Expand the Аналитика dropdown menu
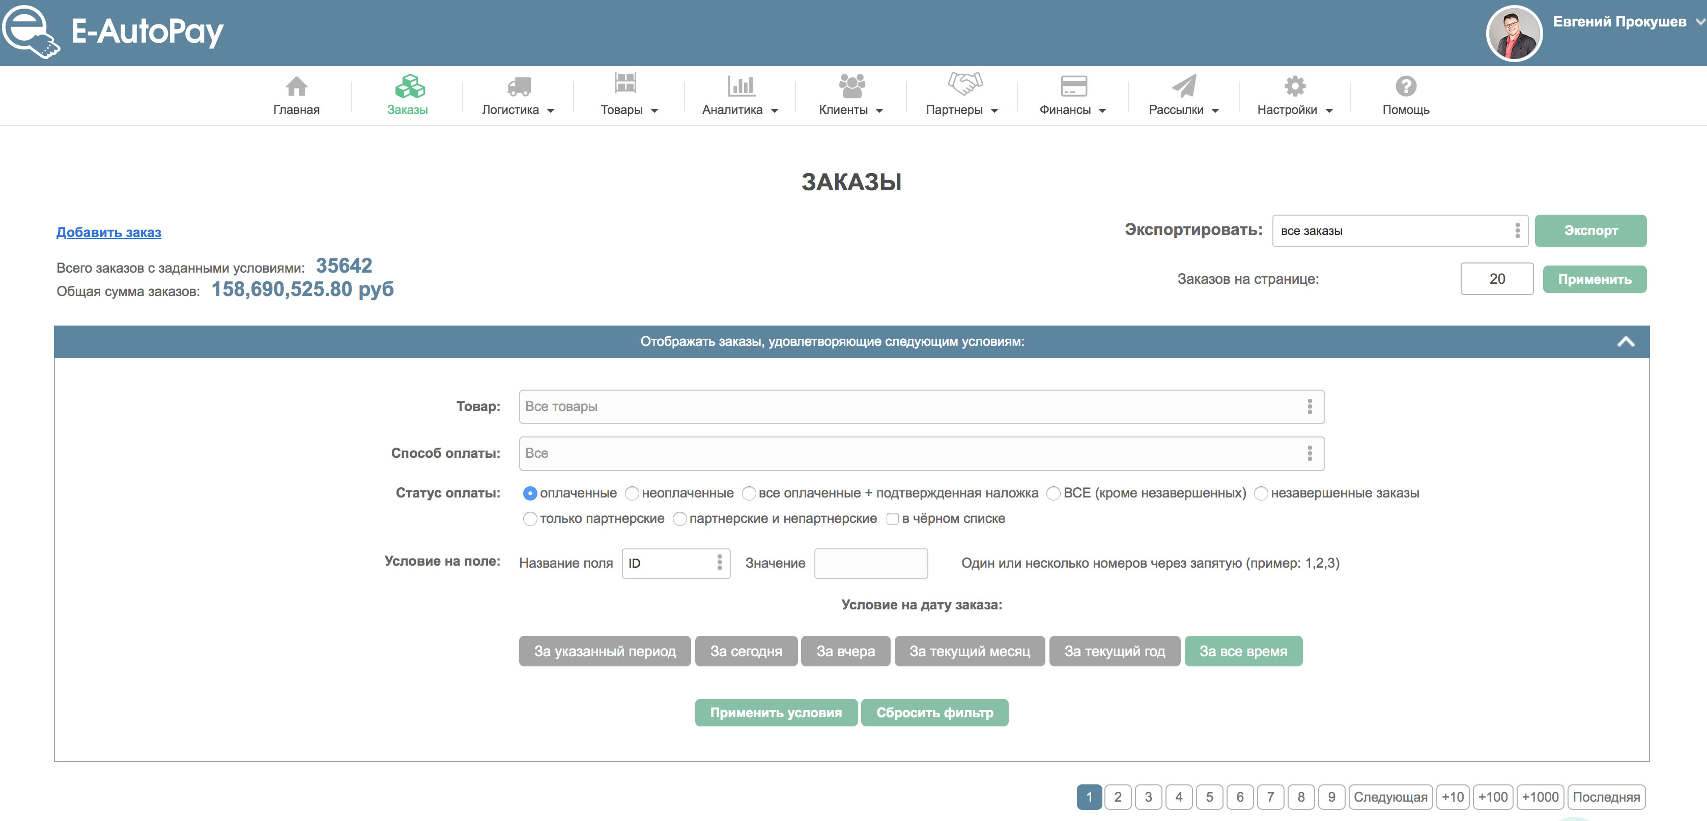The width and height of the screenshot is (1707, 821). [x=739, y=110]
